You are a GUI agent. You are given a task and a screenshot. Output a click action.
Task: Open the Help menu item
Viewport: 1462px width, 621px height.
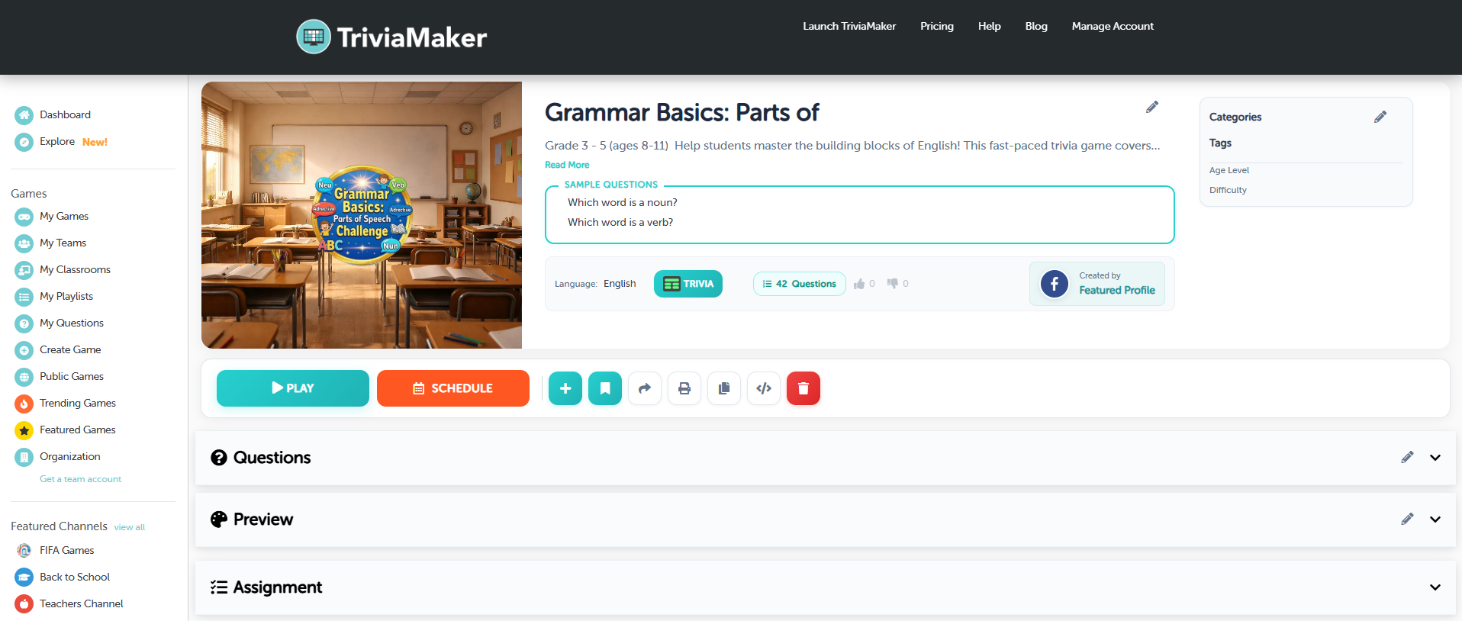[990, 26]
